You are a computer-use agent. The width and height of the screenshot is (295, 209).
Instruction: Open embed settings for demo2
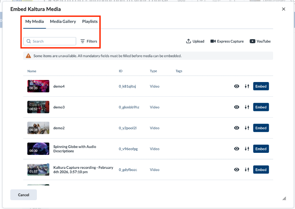[247, 128]
